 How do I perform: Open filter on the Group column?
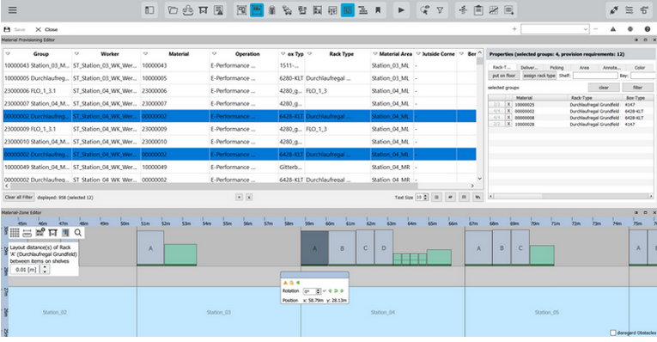8,53
